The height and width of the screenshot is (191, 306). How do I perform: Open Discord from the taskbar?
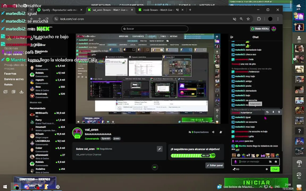pos(26,187)
